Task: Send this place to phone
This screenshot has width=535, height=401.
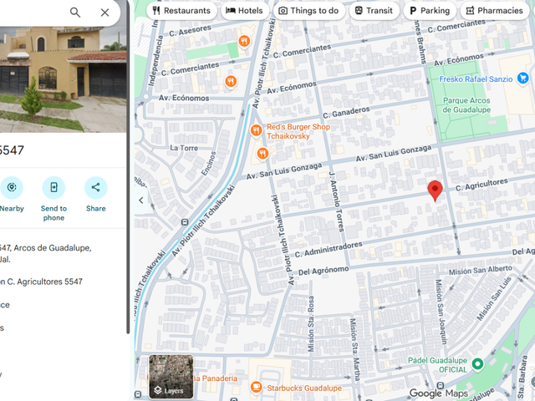Action: 53,199
